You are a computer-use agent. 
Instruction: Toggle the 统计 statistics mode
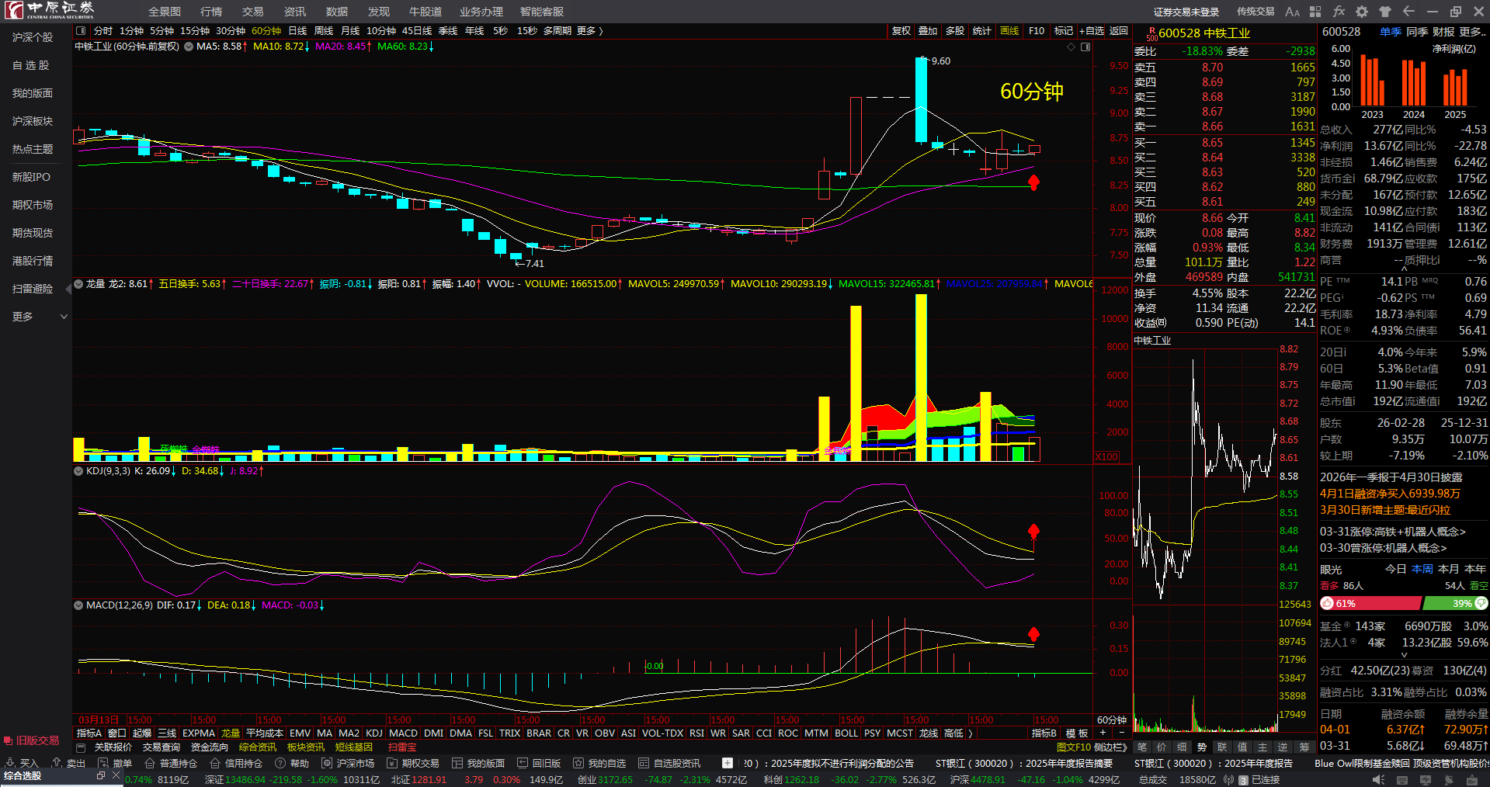pos(982,31)
